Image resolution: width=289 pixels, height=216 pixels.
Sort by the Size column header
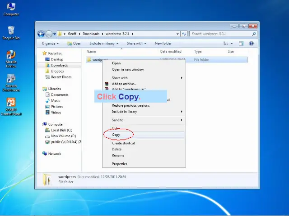pos(231,51)
